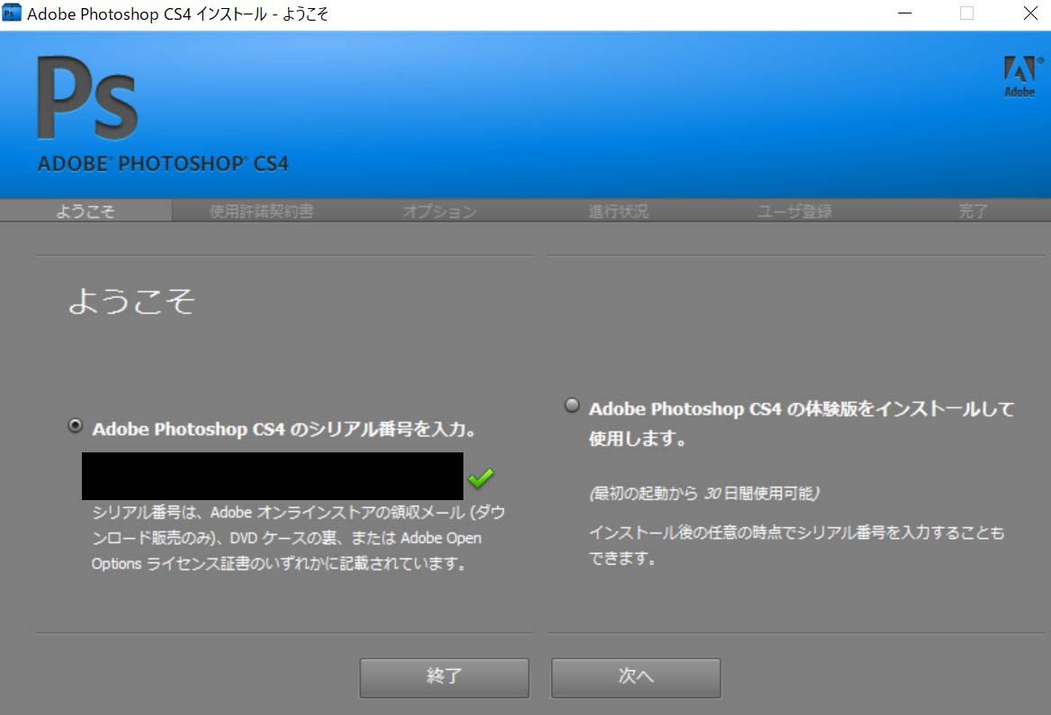Click the Ps icon in the title bar

tap(12, 13)
